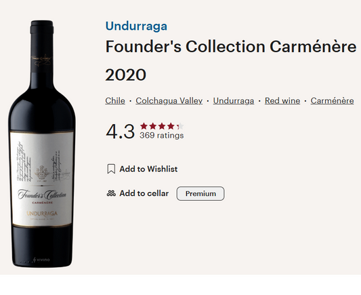Viewport: 361px width, 295px height.
Task: Follow the underlined Undurraga breadcrumb link
Action: point(234,101)
